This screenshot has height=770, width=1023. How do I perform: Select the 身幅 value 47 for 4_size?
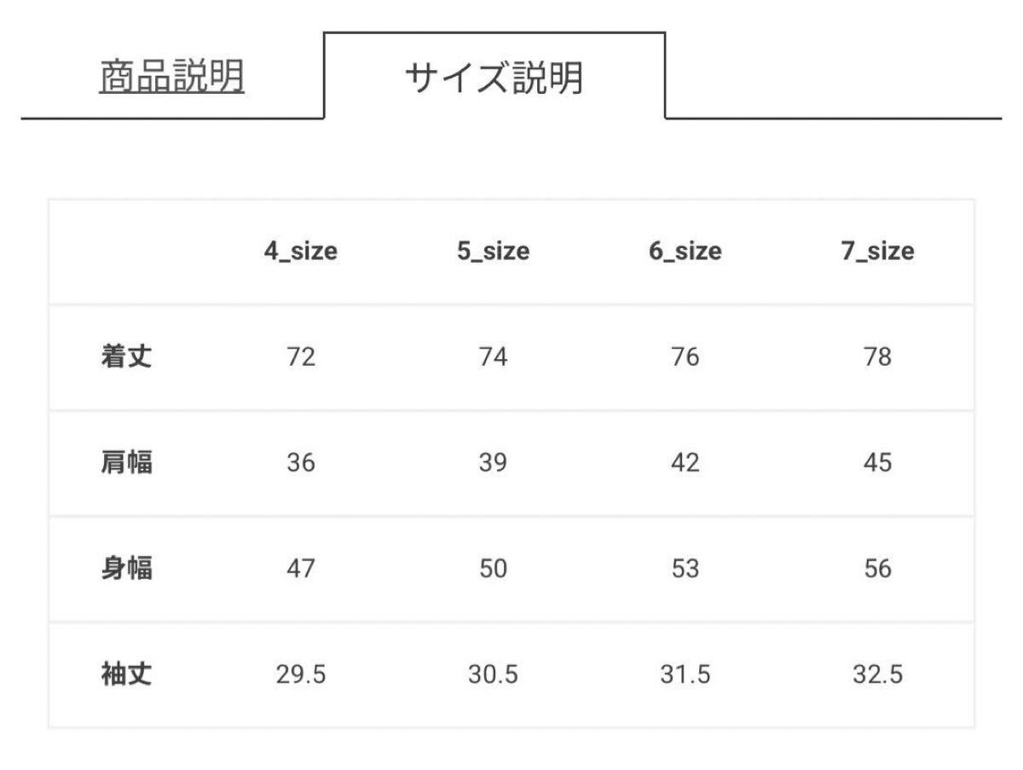click(301, 569)
